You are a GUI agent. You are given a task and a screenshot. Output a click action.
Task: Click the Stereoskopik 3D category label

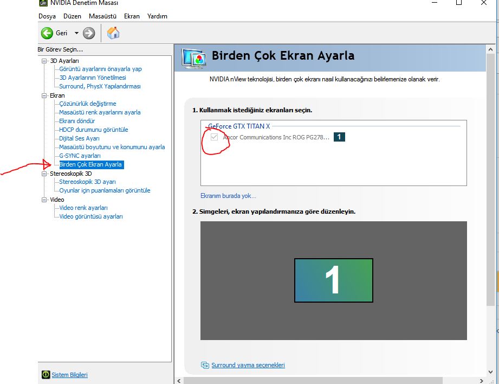pos(70,174)
